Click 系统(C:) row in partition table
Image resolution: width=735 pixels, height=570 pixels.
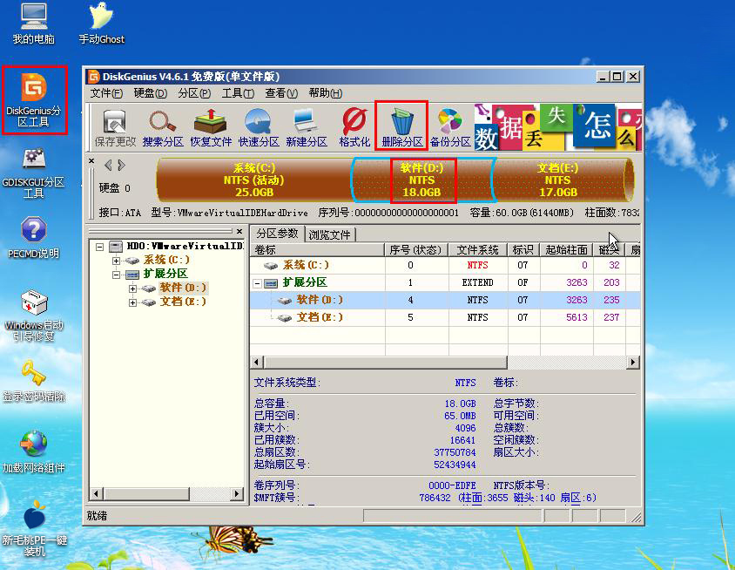coord(445,265)
